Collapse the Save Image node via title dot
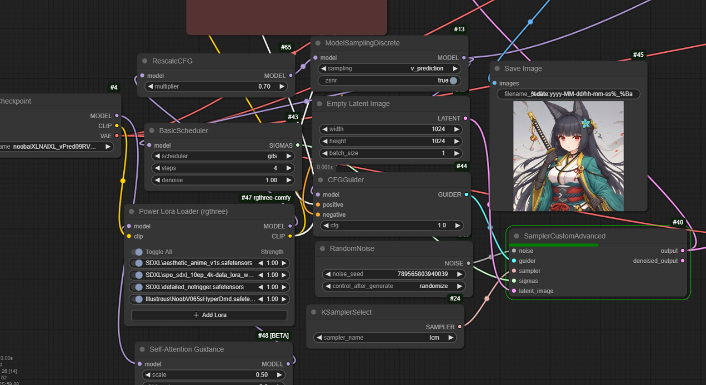Screen dimensions: 706x385 click(x=497, y=69)
